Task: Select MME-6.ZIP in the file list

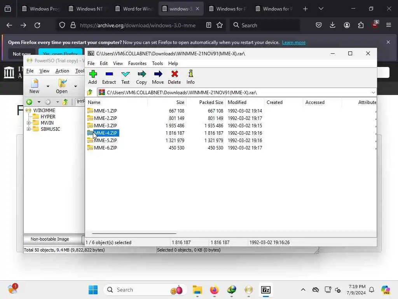Action: point(105,148)
